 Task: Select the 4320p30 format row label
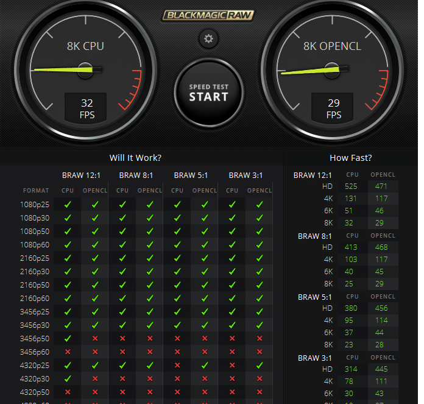pos(35,379)
